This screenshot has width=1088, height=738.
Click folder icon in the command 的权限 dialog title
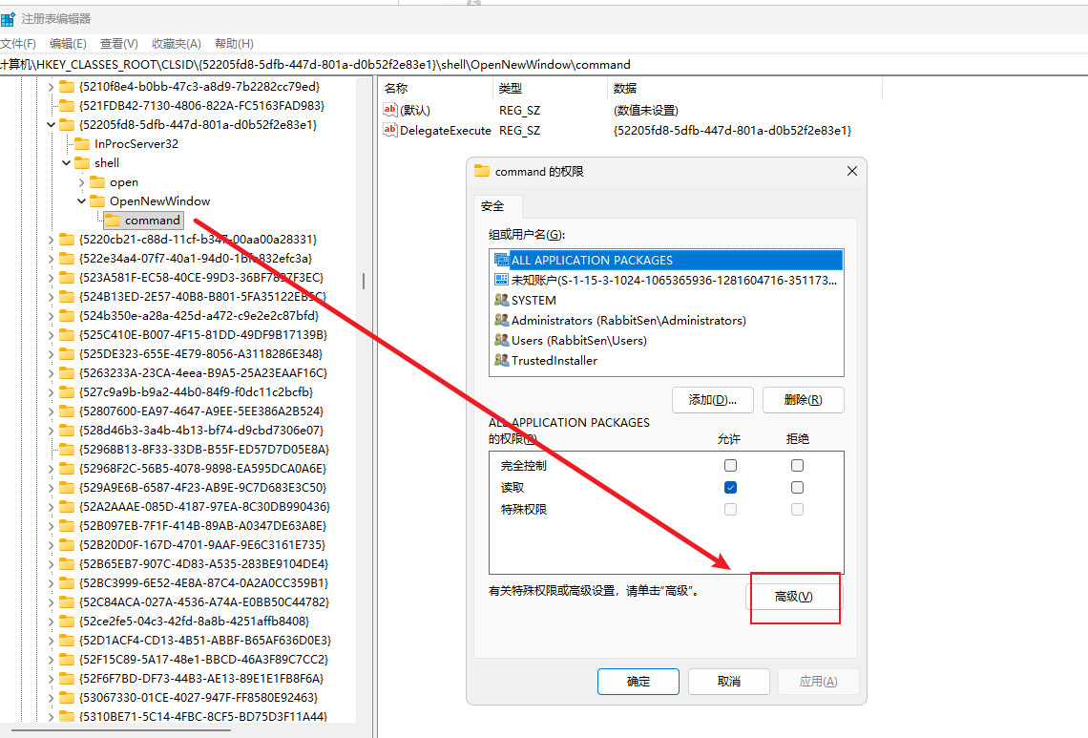click(x=482, y=171)
